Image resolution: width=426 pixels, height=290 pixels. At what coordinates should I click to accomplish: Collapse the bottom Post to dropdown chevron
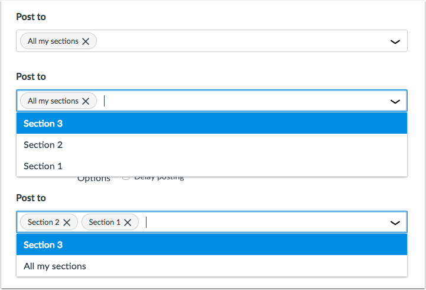click(395, 223)
